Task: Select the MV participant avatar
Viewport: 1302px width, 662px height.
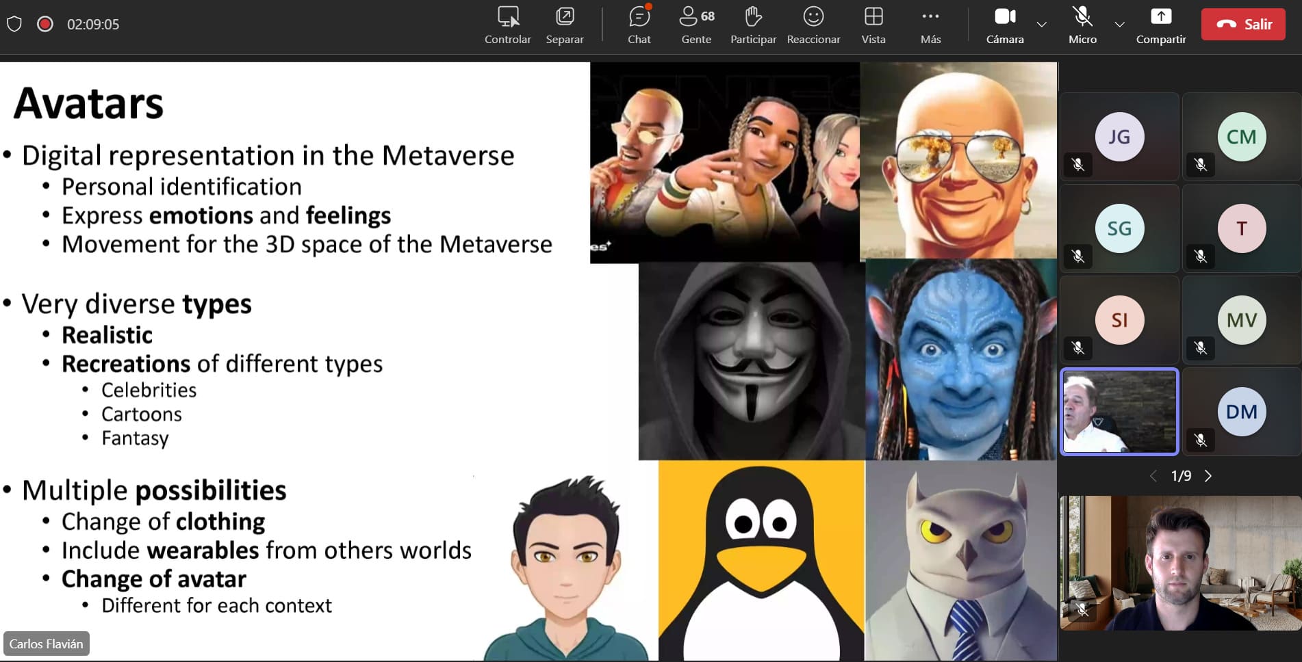Action: [x=1241, y=320]
